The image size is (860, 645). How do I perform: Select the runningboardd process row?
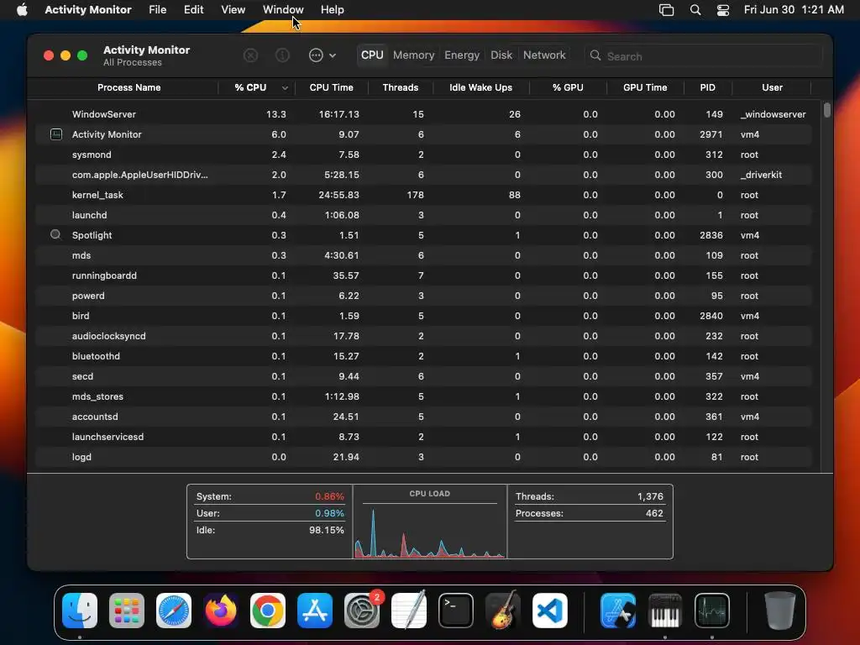(x=423, y=275)
